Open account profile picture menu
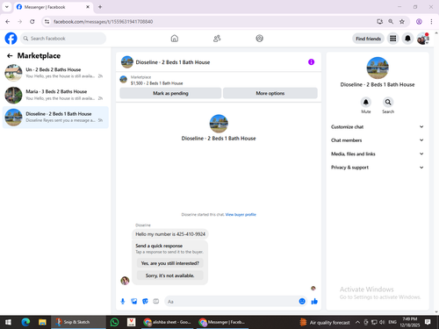Viewport: 439px width, 329px height. tap(423, 39)
